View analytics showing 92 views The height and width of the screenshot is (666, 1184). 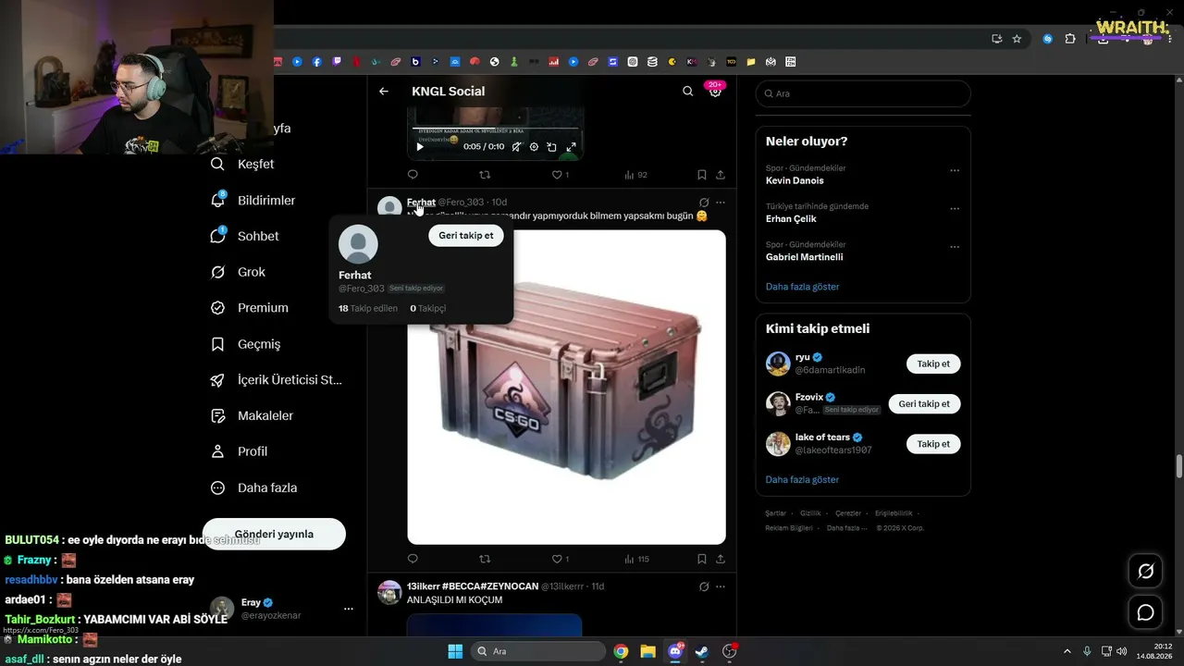pyautogui.click(x=635, y=175)
